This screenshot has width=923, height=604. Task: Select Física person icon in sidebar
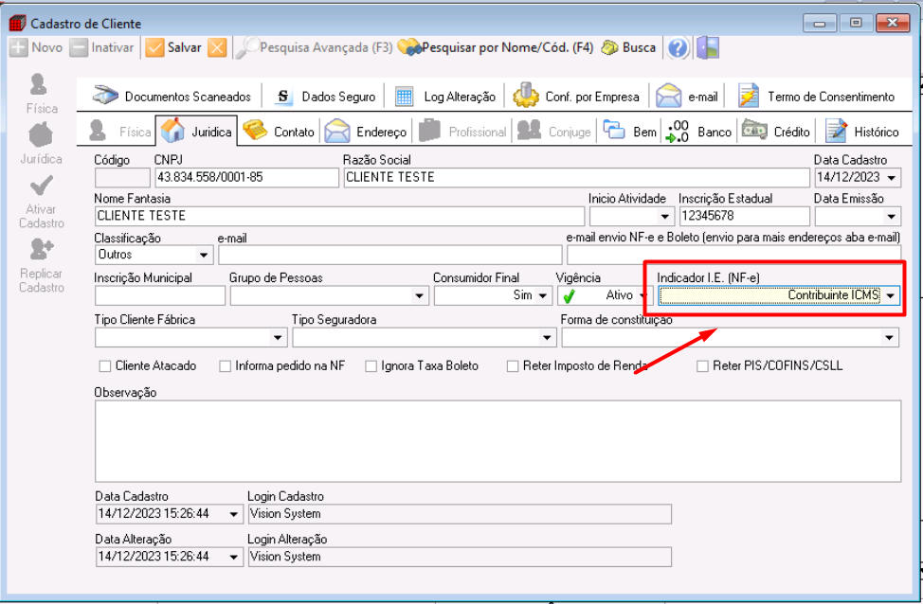39,84
